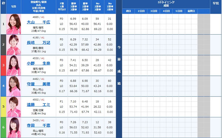The image size is (222, 138).
Task: Click the 5日目 column header
Action: 179,11
